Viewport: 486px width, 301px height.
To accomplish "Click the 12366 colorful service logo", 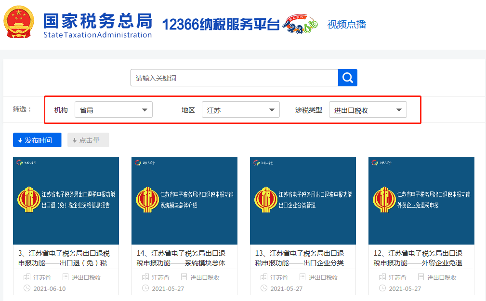I will pyautogui.click(x=301, y=24).
